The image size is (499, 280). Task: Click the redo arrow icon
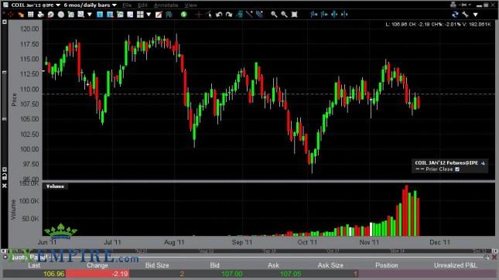(229, 15)
